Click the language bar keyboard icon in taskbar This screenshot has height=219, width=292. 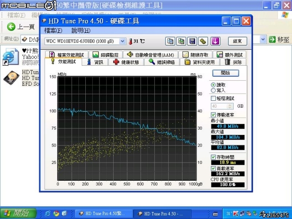click(x=215, y=214)
